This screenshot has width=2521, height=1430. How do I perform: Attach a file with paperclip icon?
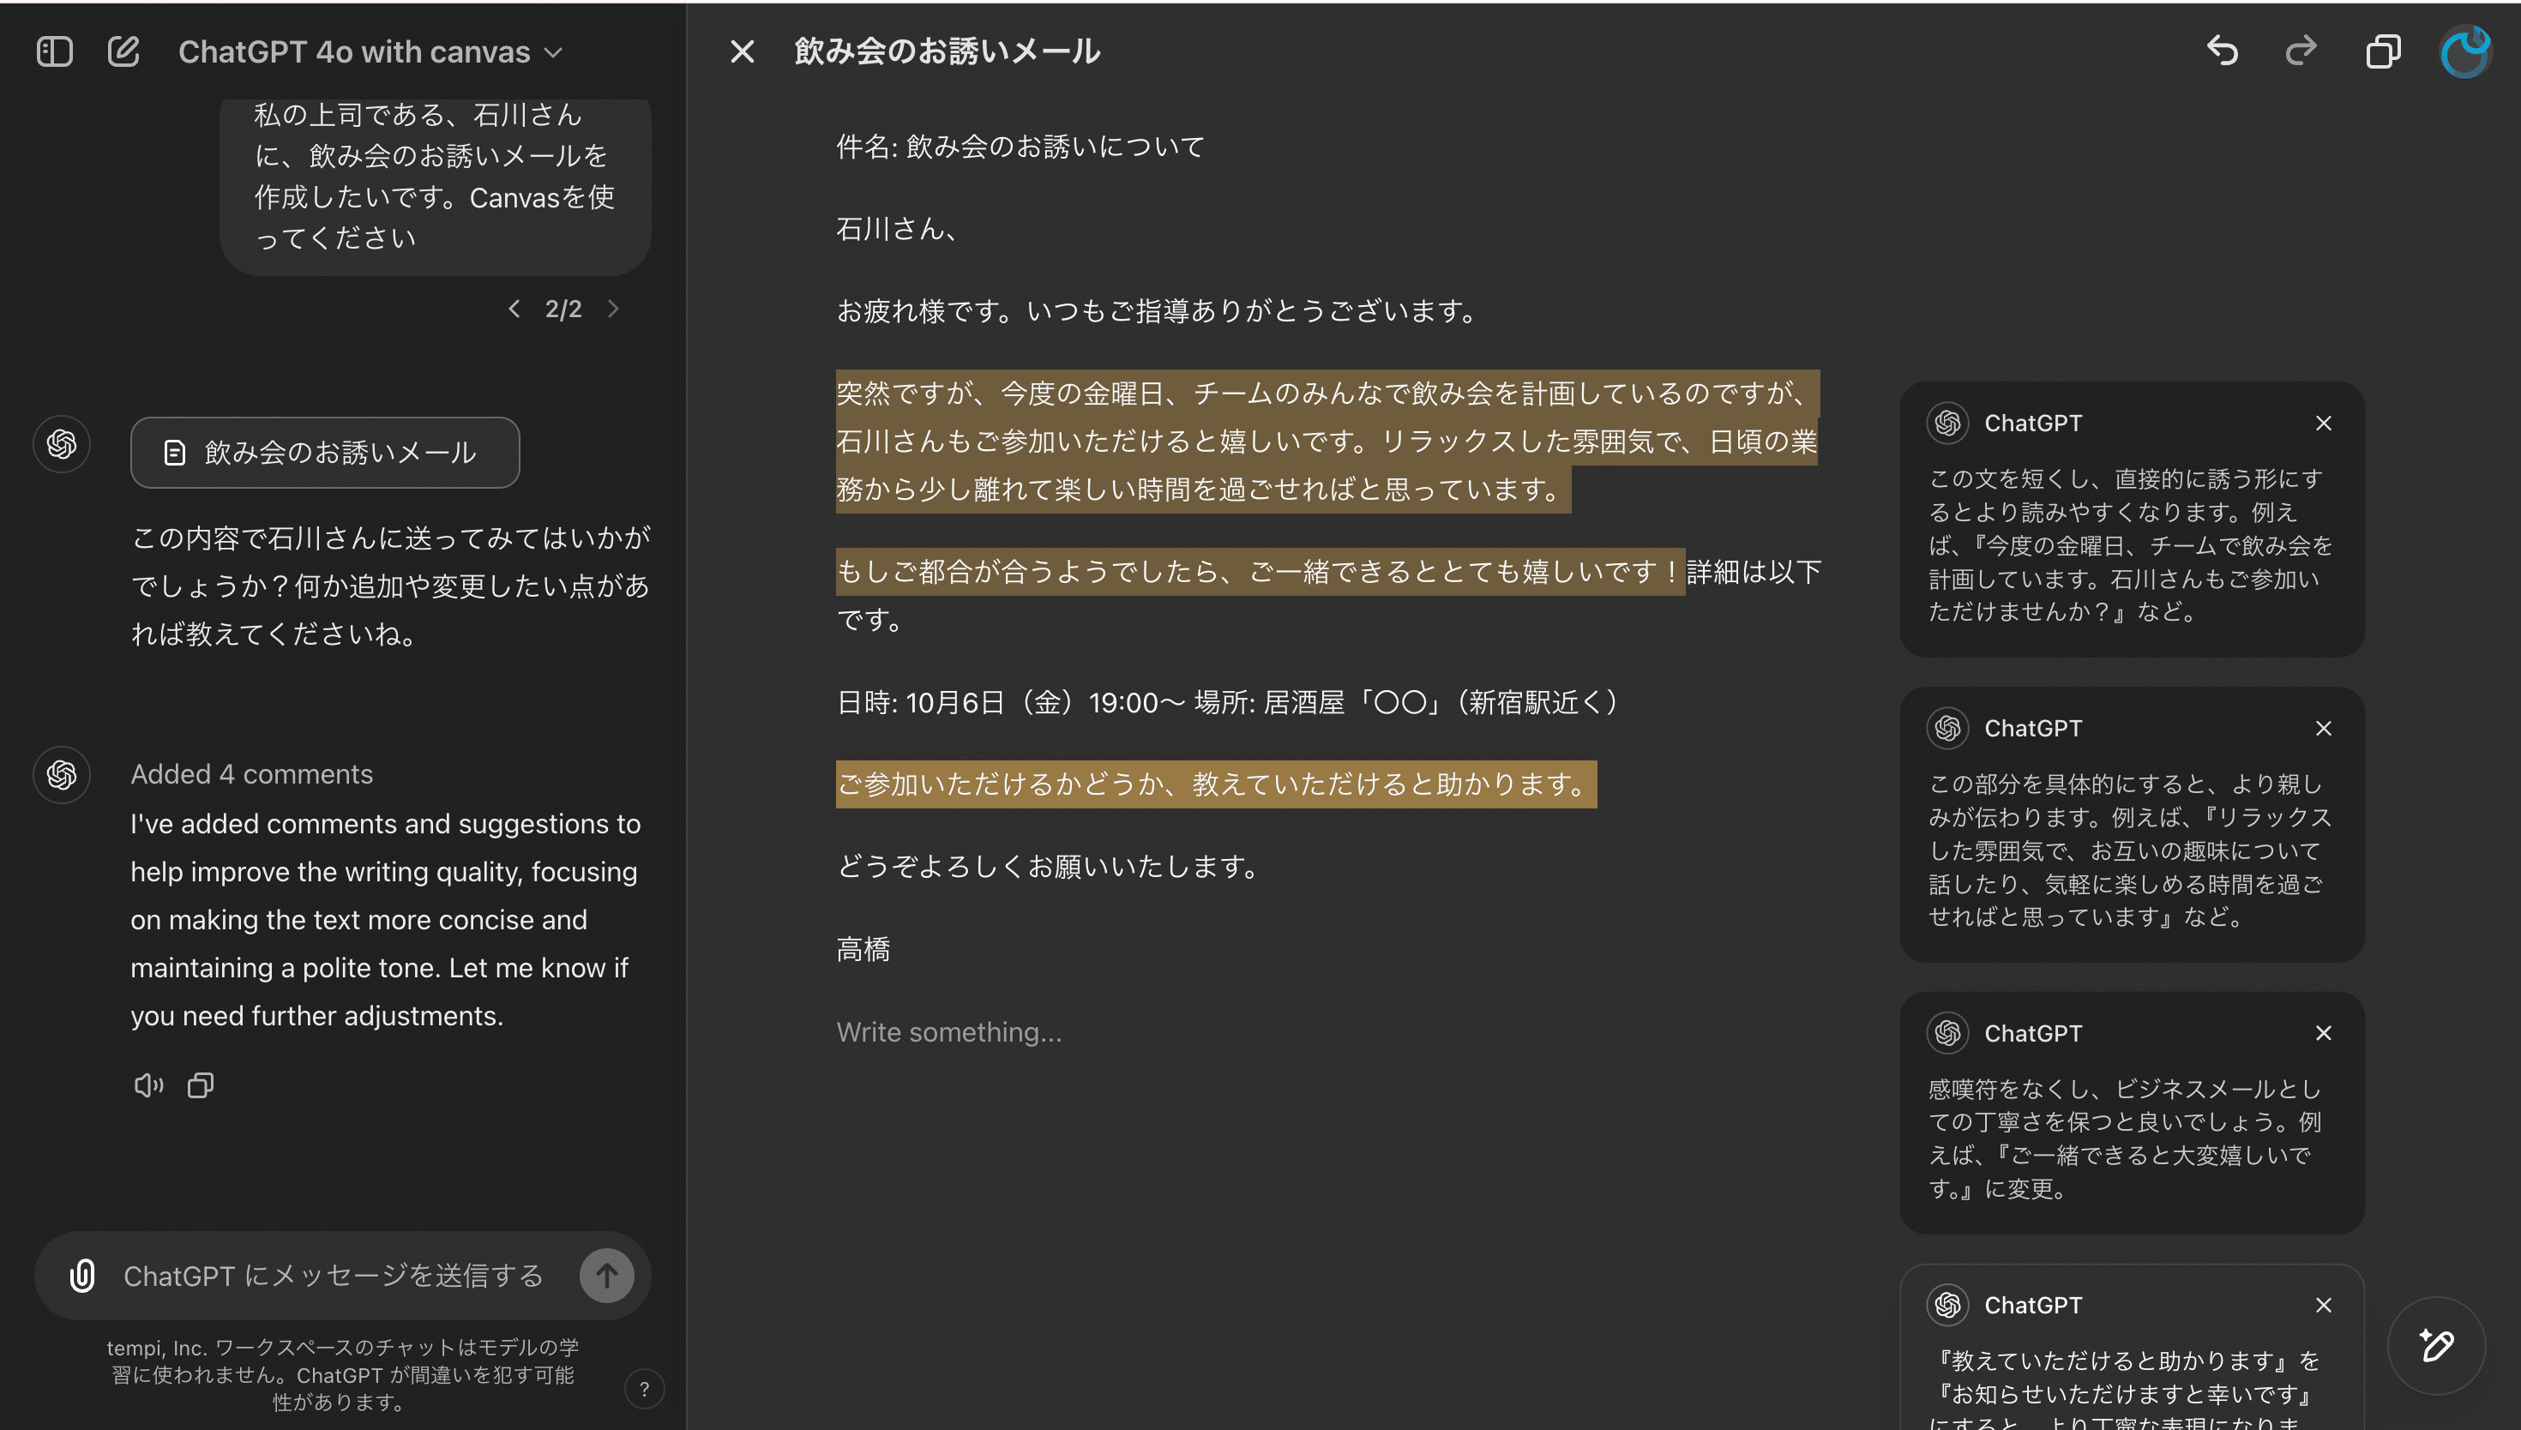[82, 1276]
